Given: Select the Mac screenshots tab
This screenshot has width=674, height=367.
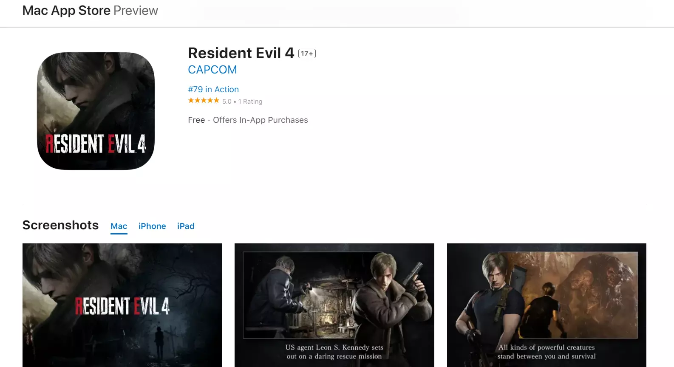Looking at the screenshot, I should (119, 226).
